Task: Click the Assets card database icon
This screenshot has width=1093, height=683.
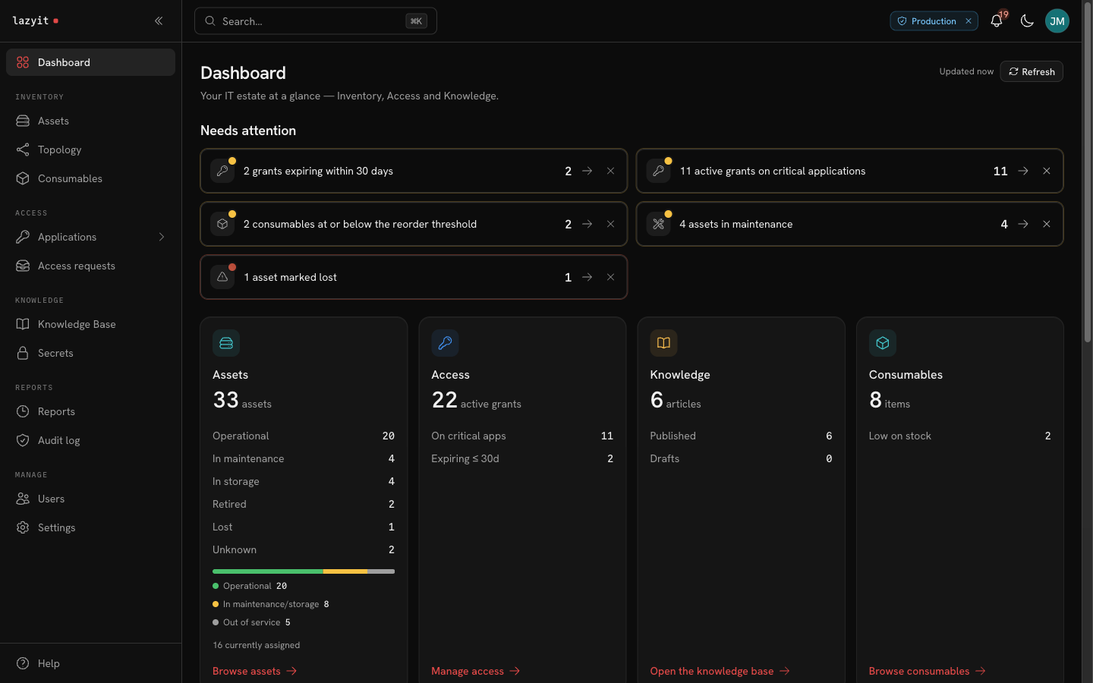Action: [x=226, y=343]
